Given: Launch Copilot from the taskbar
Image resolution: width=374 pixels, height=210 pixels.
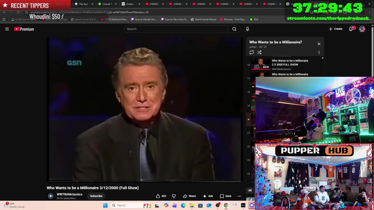Looking at the screenshot, I should pos(166,205).
